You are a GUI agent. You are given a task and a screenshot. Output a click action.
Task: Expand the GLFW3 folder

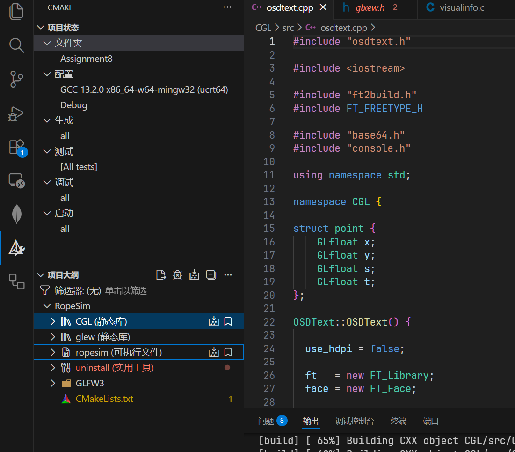pos(53,383)
